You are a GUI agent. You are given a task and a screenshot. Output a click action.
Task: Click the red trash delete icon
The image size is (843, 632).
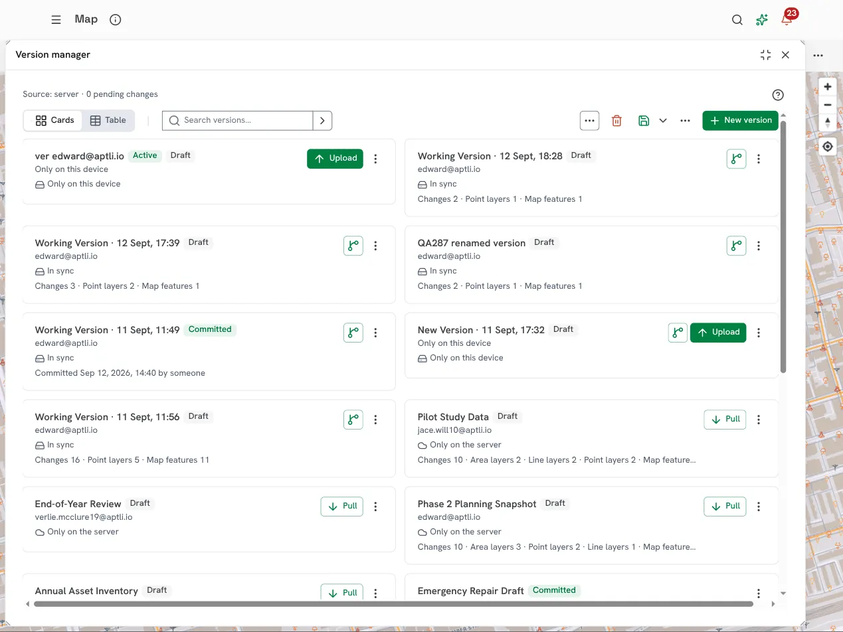616,121
